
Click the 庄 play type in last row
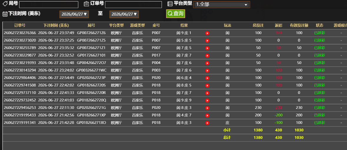click(x=227, y=123)
